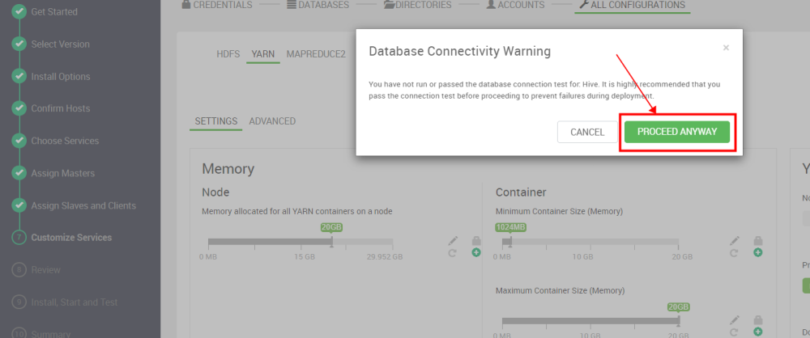810x338 pixels.
Task: Click lock icon beside Minimum Container Size
Action: (x=758, y=240)
